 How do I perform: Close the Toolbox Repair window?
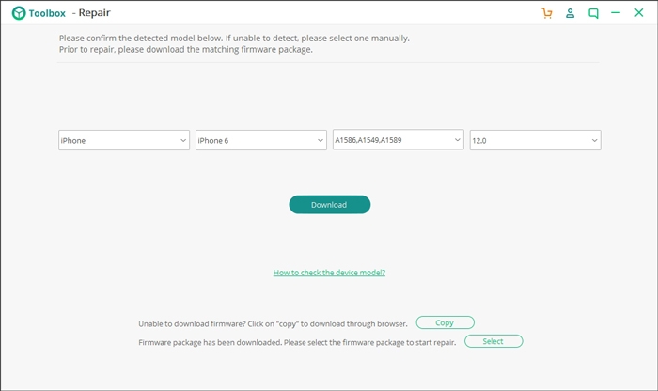point(639,13)
